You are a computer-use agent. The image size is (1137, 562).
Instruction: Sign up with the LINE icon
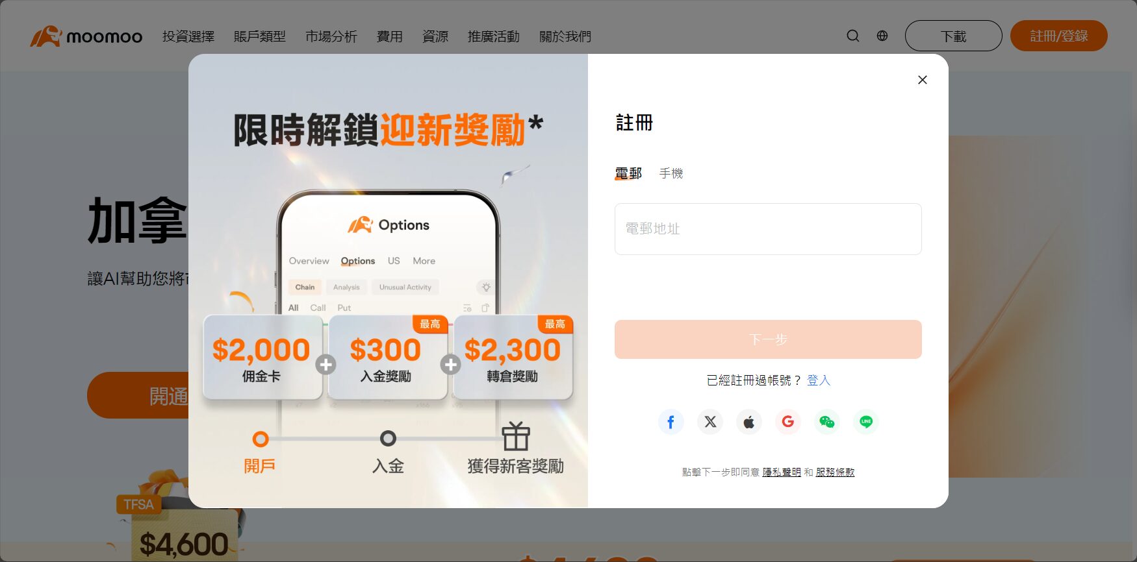pyautogui.click(x=866, y=422)
